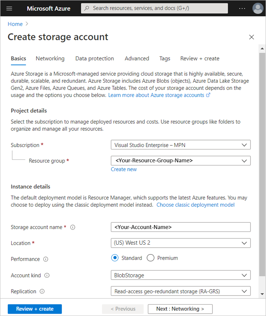The height and width of the screenshot is (316, 266).
Task: Click the Microsoft Azure logo
Action: 48,8
